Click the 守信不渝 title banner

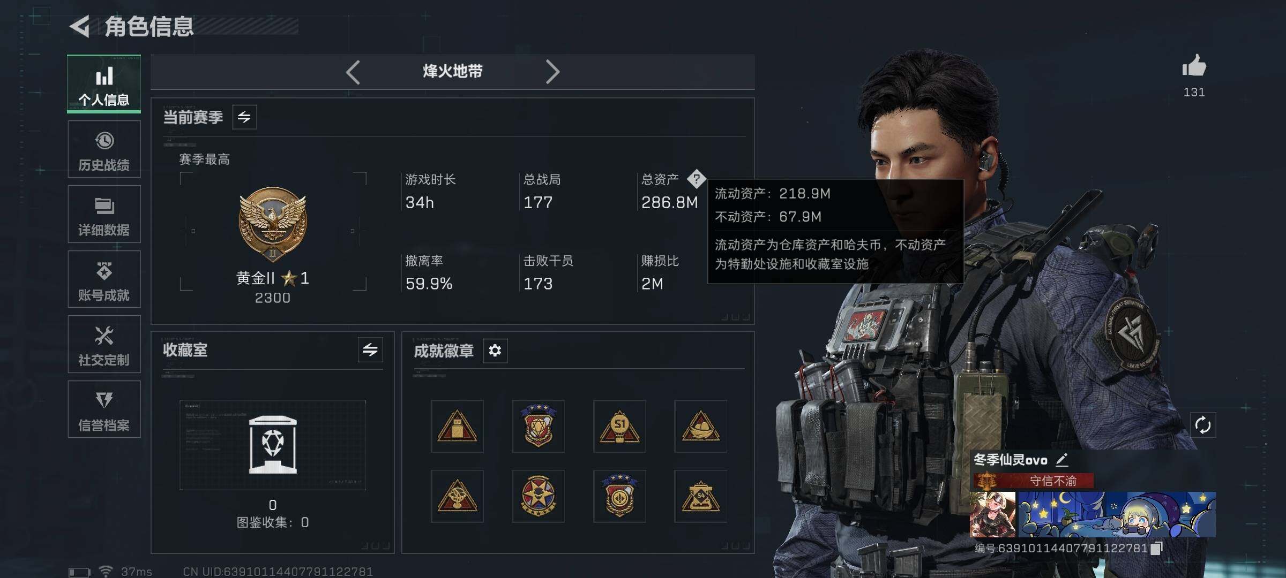pos(1033,481)
